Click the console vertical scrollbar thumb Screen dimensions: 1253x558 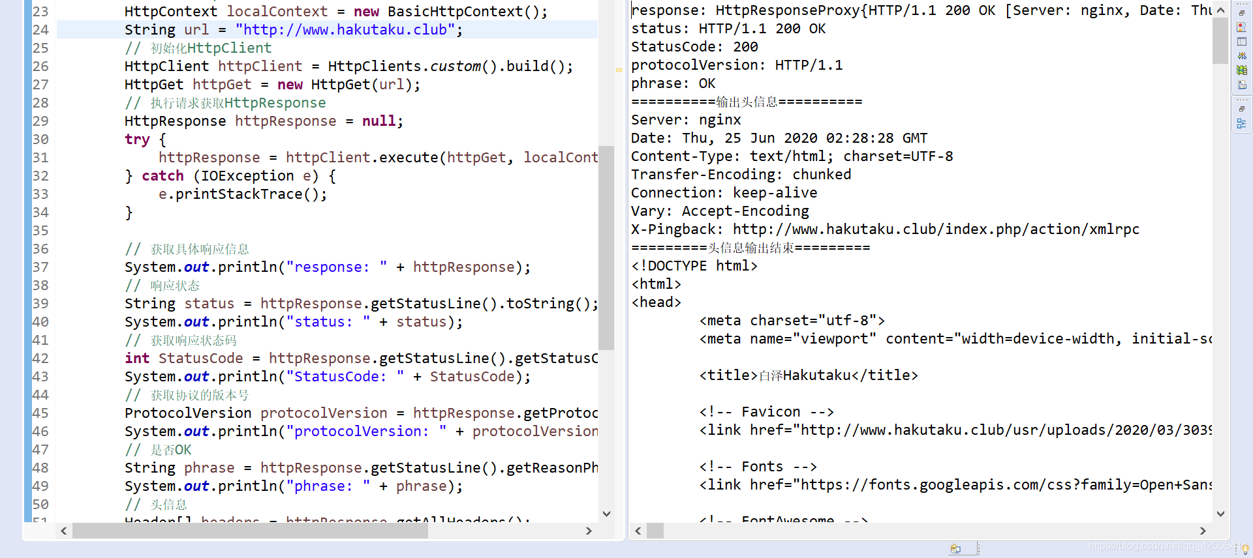click(x=1220, y=41)
